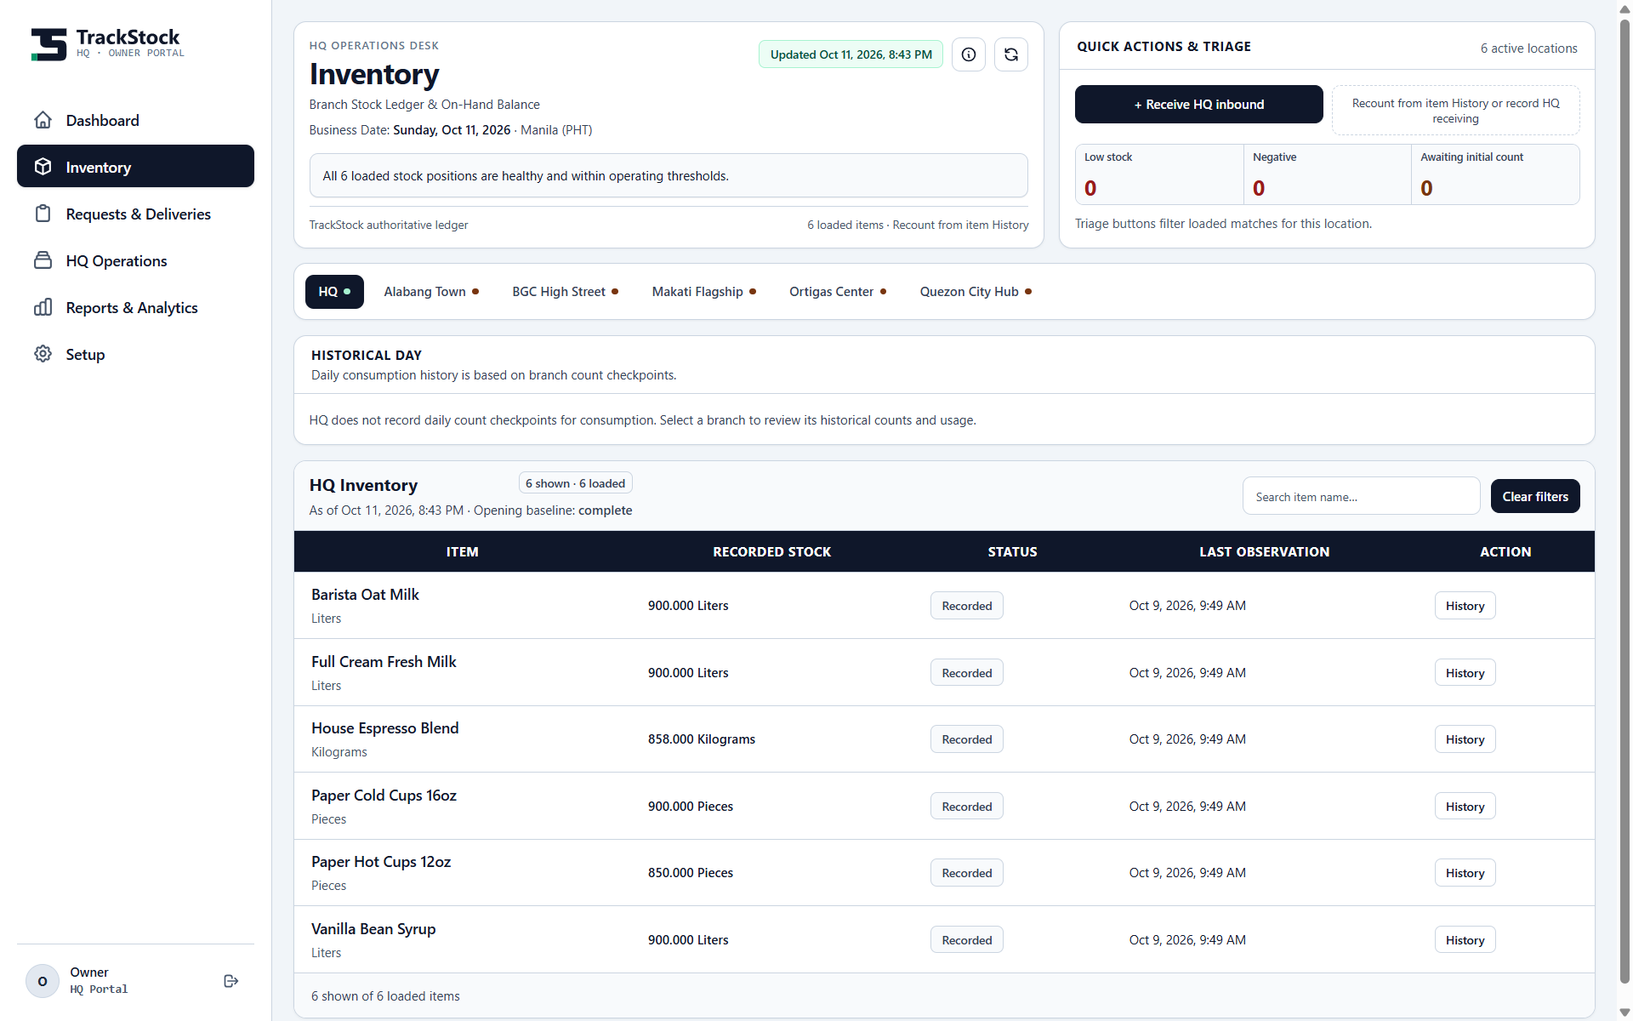1633x1021 pixels.
Task: Open History for Paper Hot Cups 12oz
Action: [x=1465, y=873]
